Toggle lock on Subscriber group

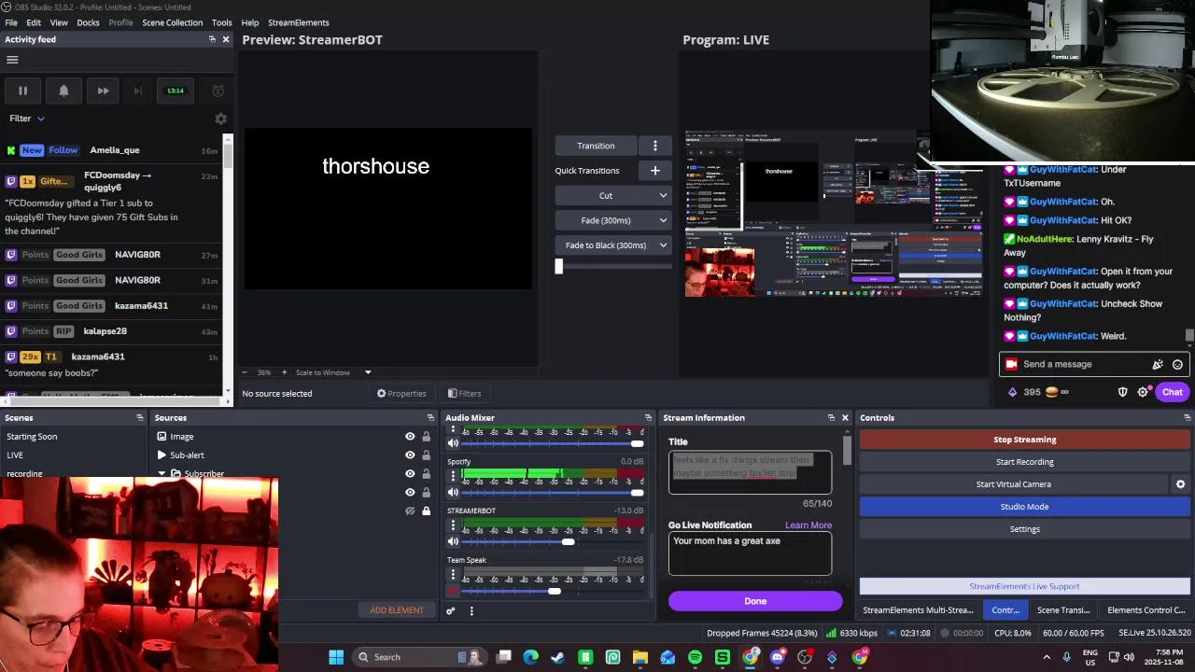[426, 474]
